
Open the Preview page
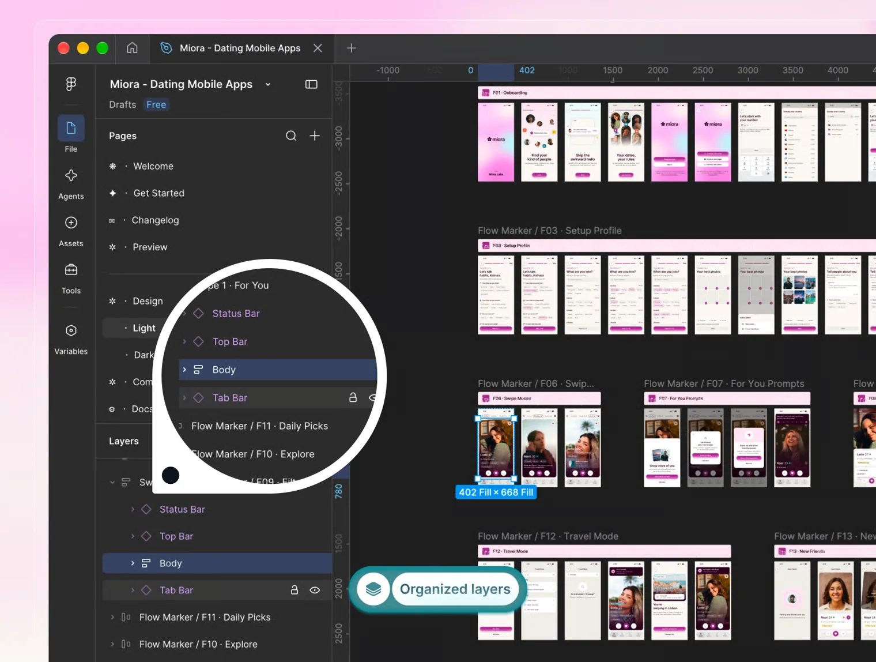click(150, 247)
